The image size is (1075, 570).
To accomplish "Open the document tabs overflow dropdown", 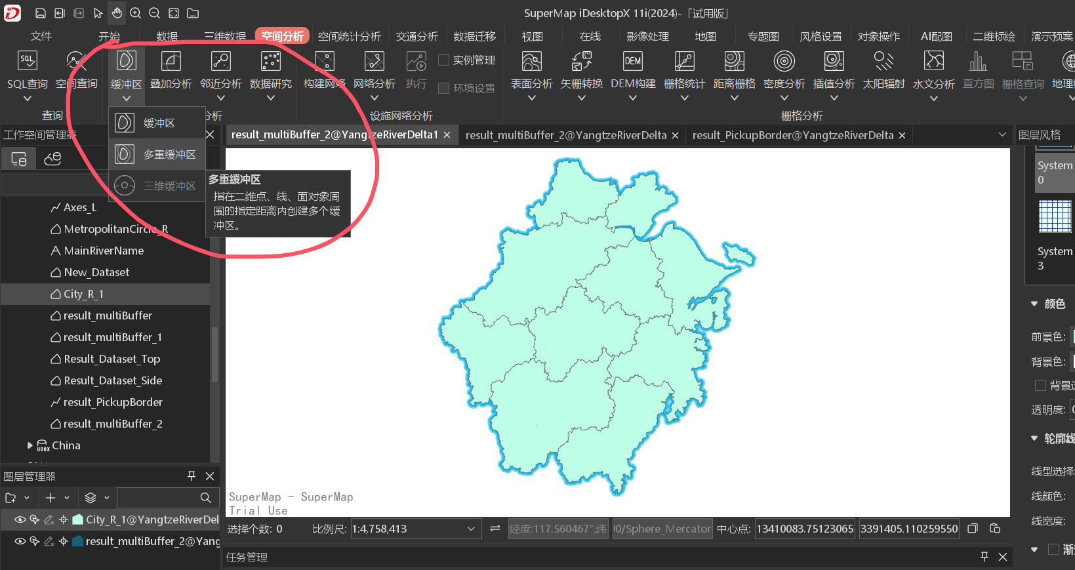I will click(x=1002, y=134).
